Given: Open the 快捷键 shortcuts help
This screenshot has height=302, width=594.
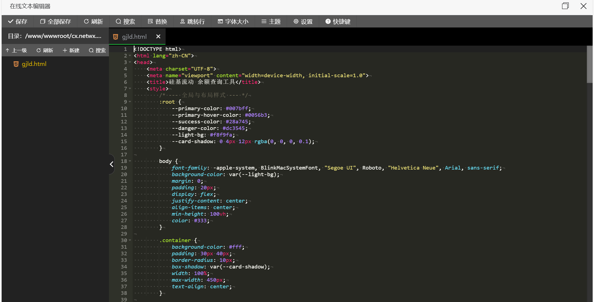Looking at the screenshot, I should pos(328,21).
